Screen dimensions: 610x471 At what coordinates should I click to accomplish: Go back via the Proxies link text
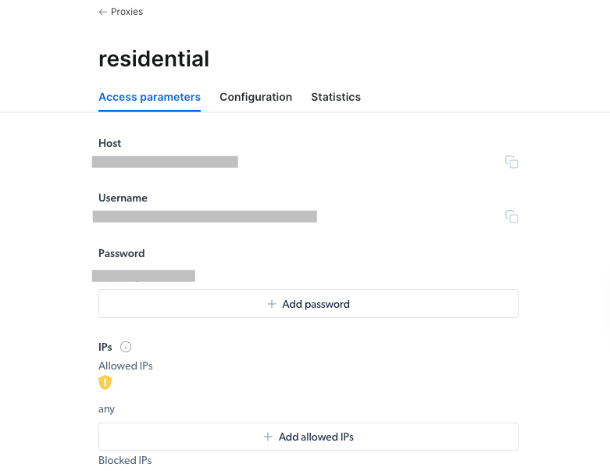pos(127,12)
